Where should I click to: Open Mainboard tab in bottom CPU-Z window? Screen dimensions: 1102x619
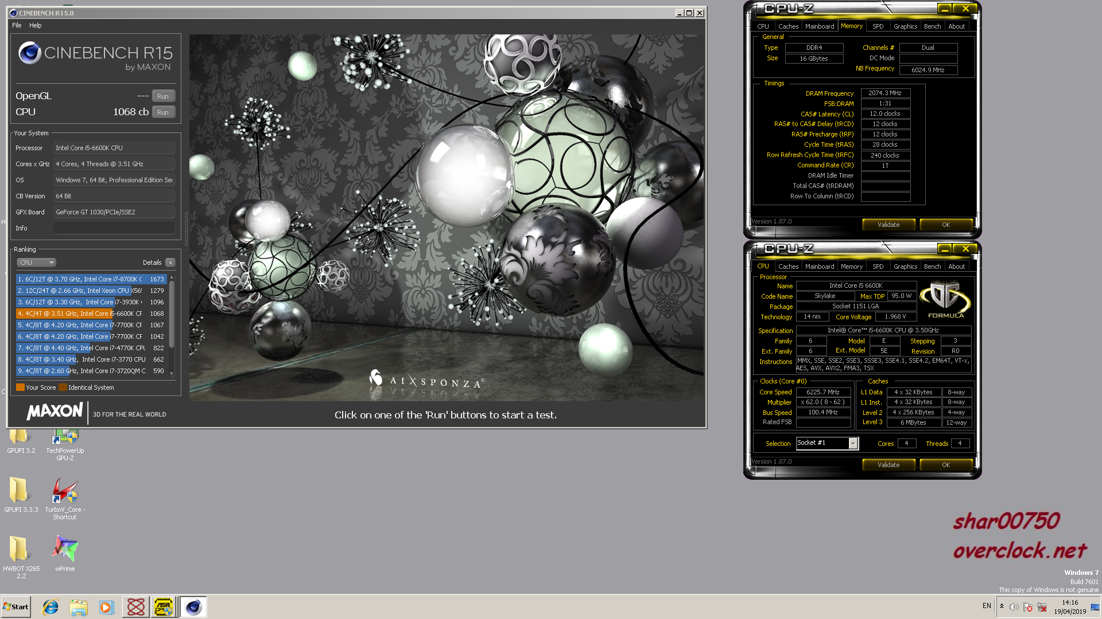pyautogui.click(x=820, y=267)
